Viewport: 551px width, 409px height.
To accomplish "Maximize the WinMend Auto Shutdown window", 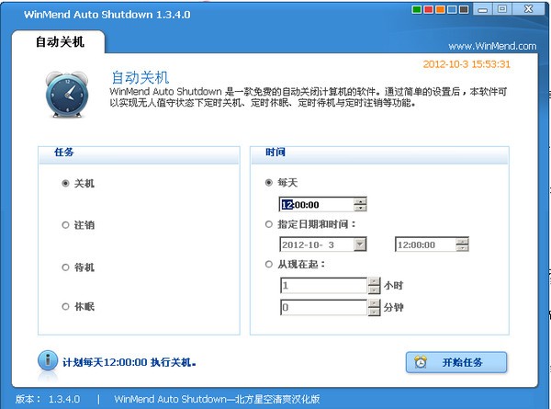I will [502, 9].
